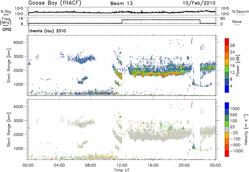This screenshot has width=249, height=172.
Task: Click the "-1000" label on Velocity colorbar
Action: pos(237,151)
